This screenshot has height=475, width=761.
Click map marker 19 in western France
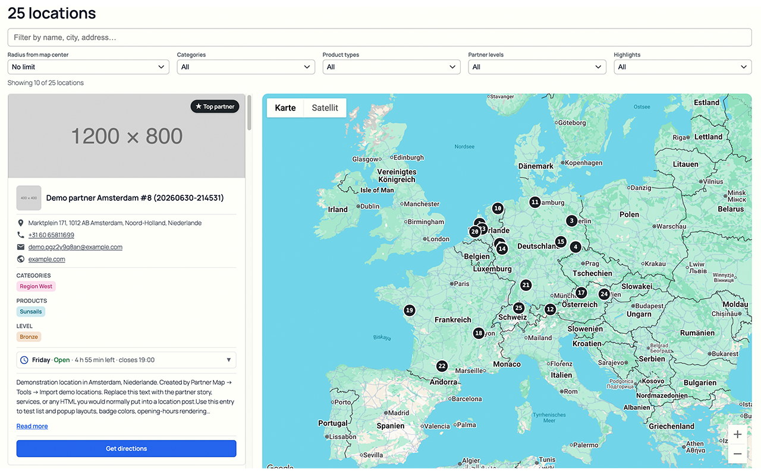click(410, 310)
